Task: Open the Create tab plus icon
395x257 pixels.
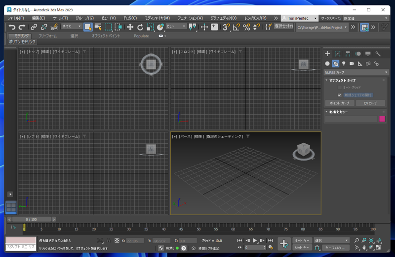Action: tap(327, 54)
